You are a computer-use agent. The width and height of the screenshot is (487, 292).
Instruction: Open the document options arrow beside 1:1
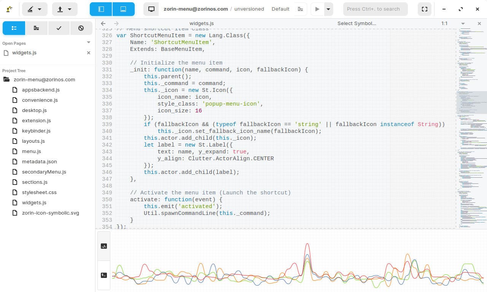463,24
